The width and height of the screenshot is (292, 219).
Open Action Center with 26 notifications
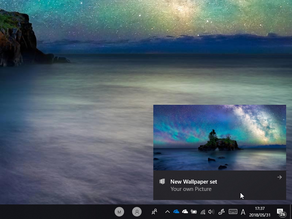(x=281, y=212)
